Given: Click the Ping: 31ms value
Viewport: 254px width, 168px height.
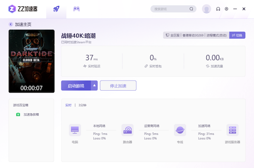Looking at the screenshot, I should tap(206, 134).
